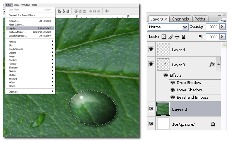Hide Layer 3 with its eye icon
Image resolution: width=232 pixels, height=142 pixels.
tap(151, 64)
